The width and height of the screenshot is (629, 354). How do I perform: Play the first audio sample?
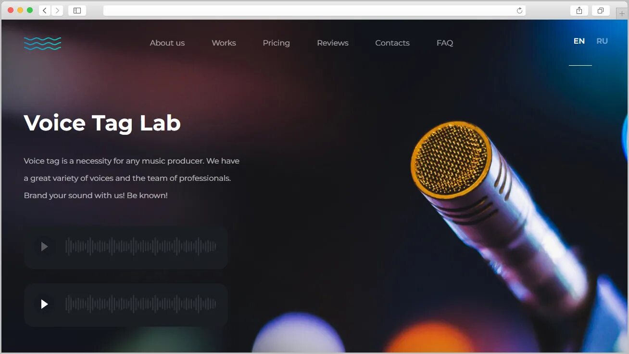[x=44, y=247]
